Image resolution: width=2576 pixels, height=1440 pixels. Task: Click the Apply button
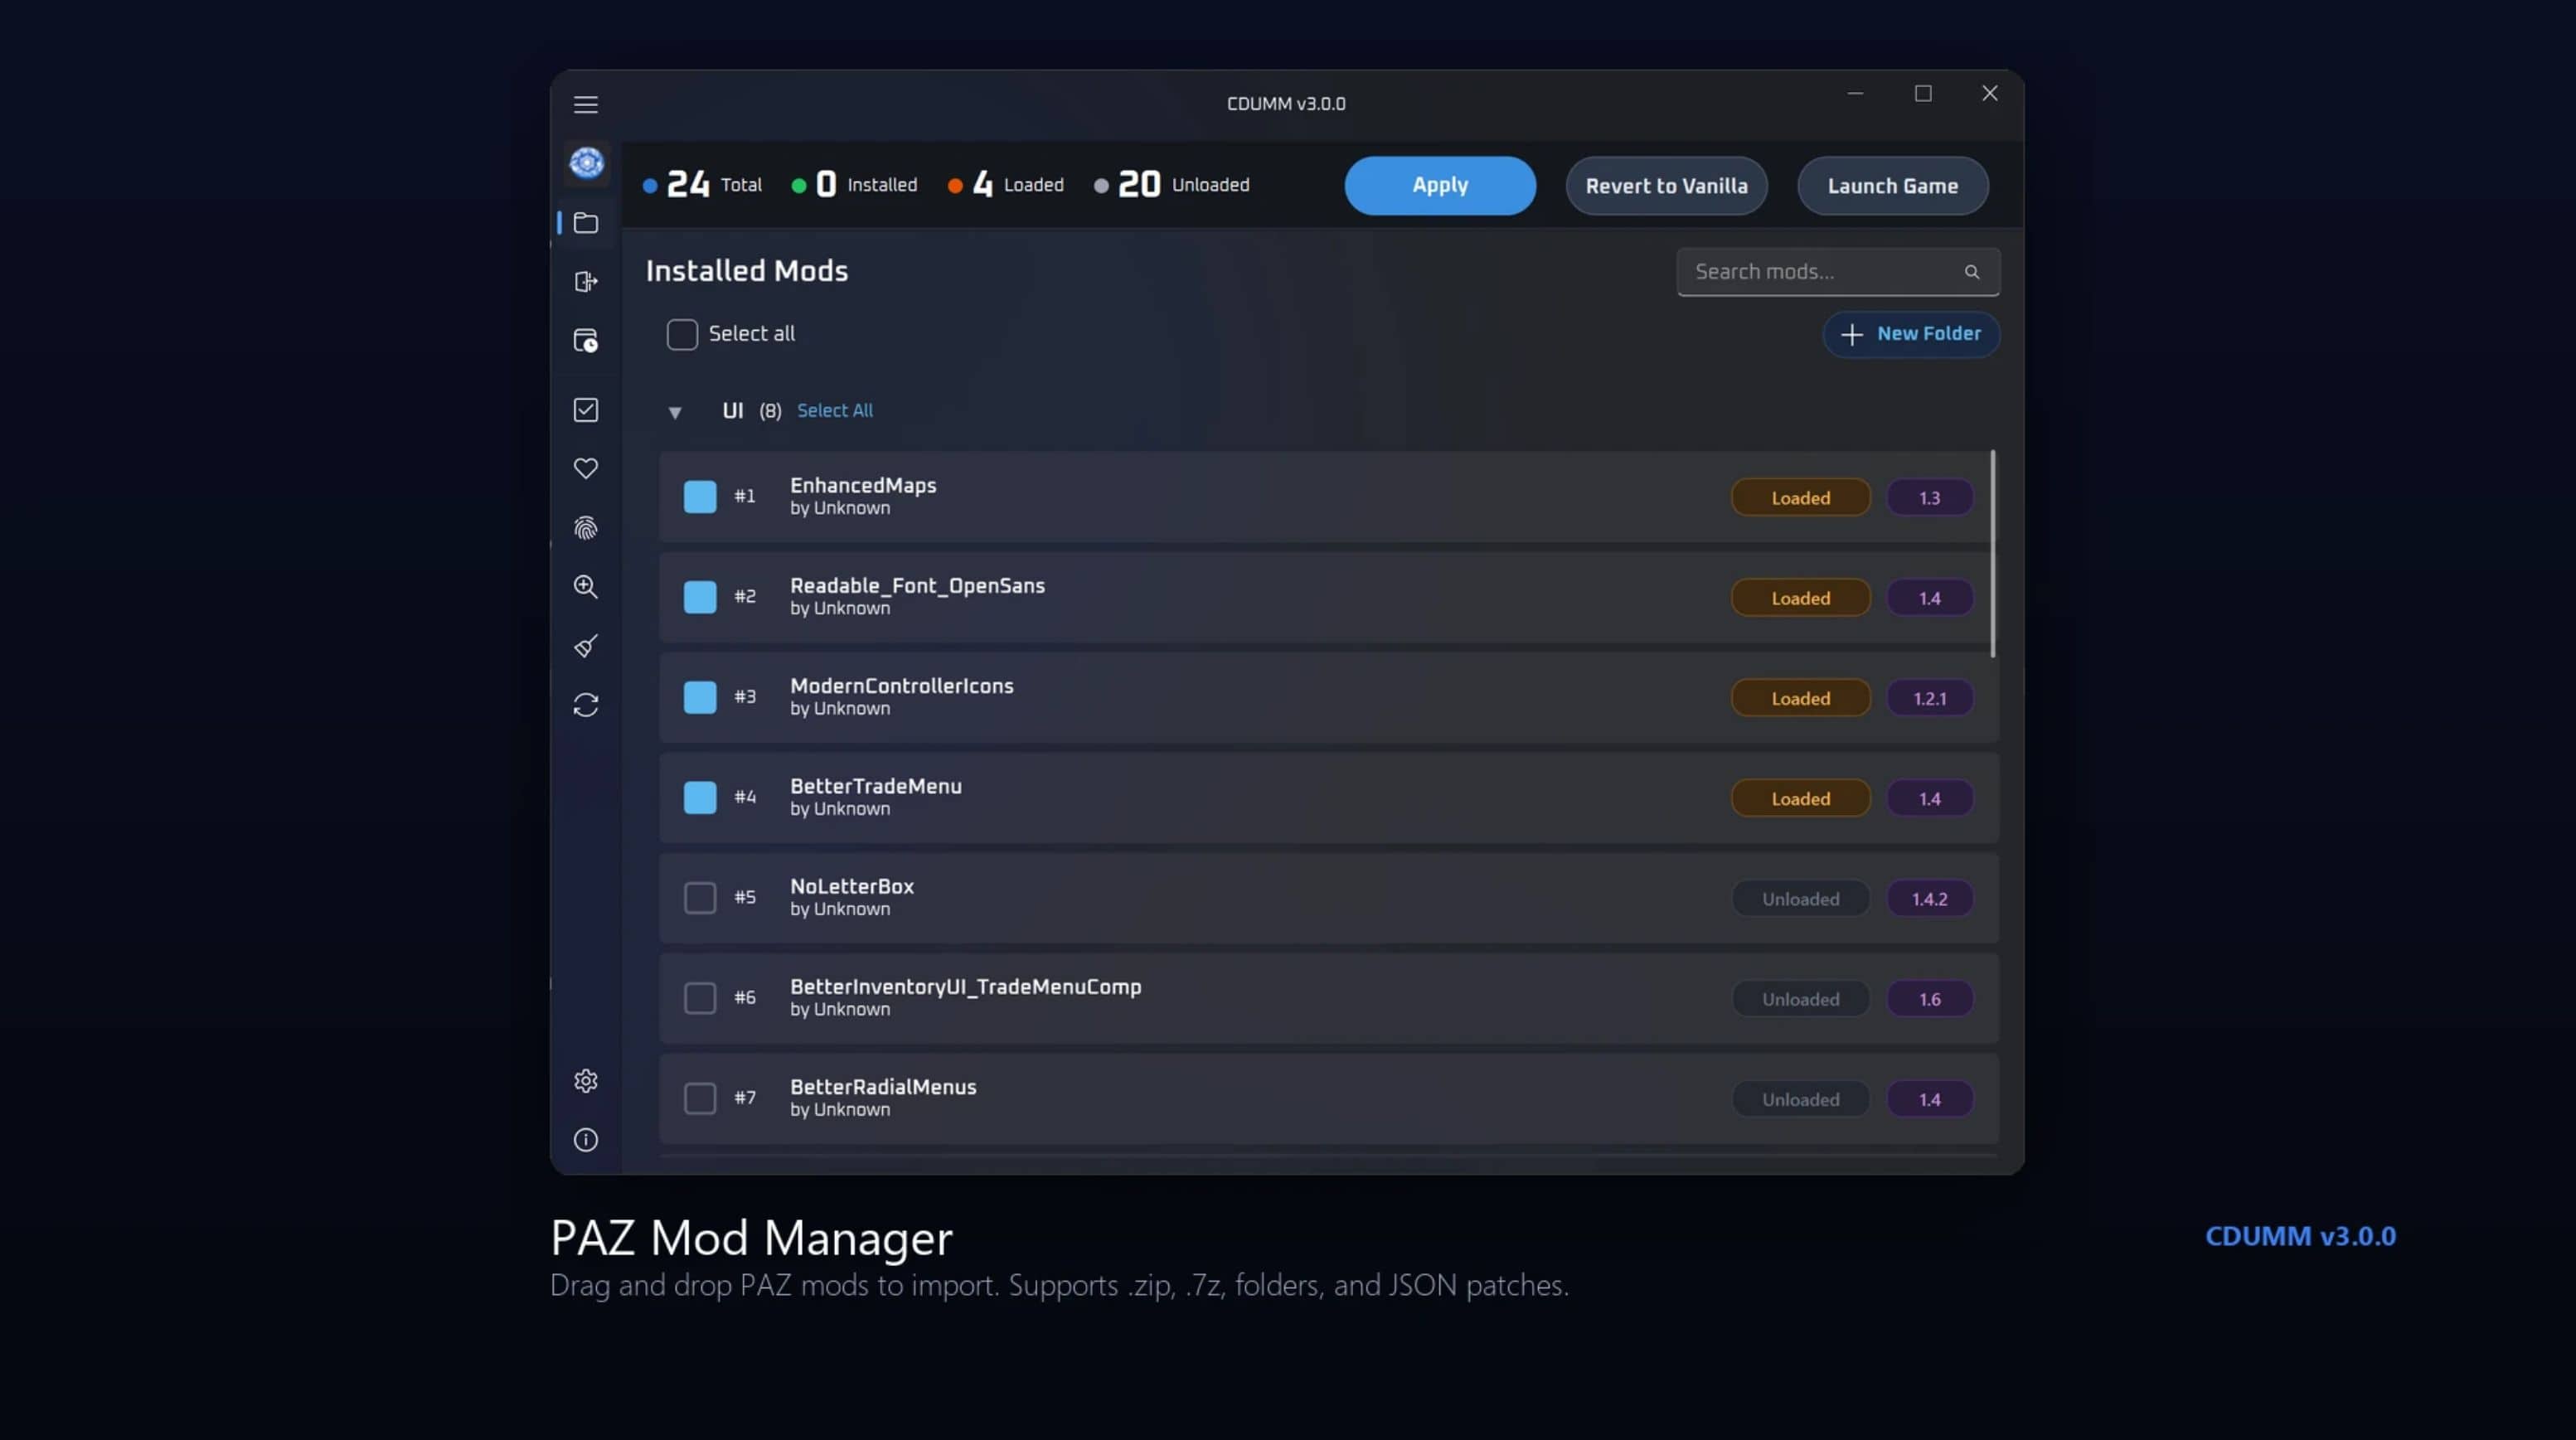1440,186
